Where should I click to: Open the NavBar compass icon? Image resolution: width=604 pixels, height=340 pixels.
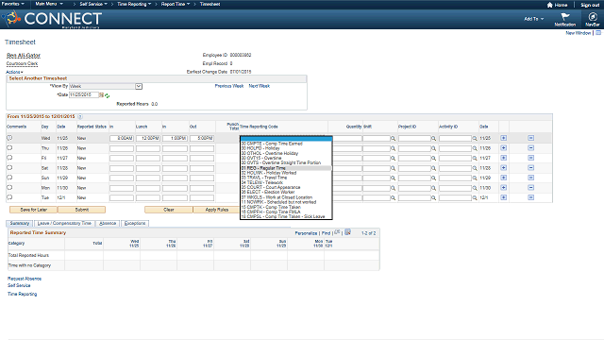pos(593,17)
